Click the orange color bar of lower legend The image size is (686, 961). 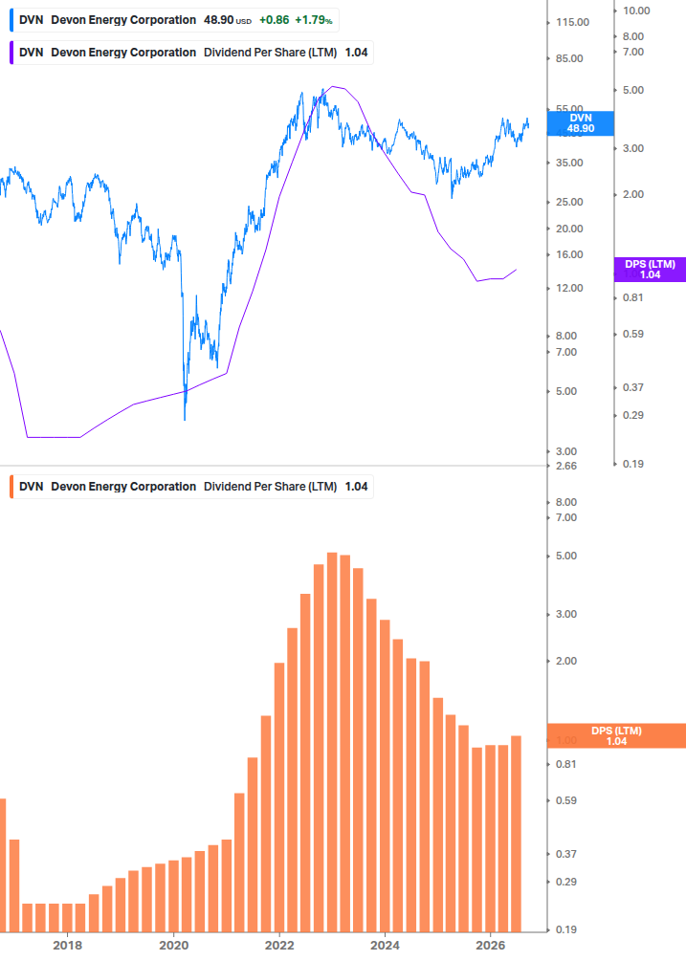pyautogui.click(x=11, y=487)
